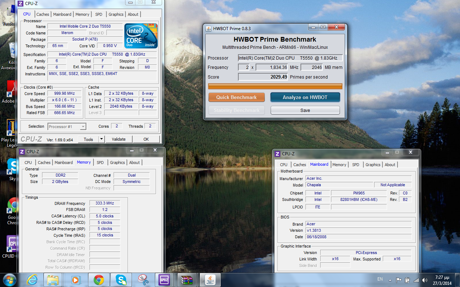The image size is (460, 287).
Task: Open the Windows Start menu orb
Action: 10,279
